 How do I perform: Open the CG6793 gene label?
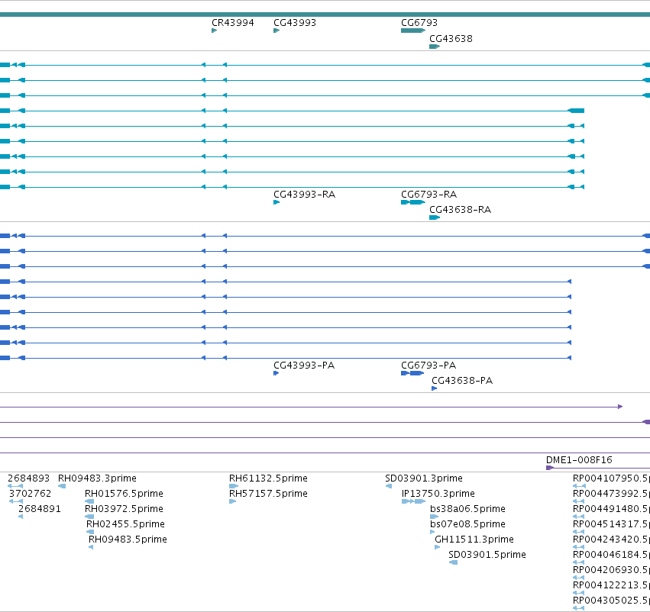pos(419,23)
